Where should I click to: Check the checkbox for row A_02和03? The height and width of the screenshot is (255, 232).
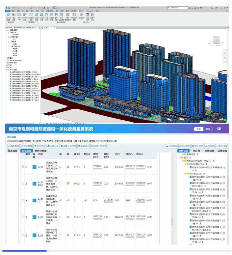[x=23, y=183]
